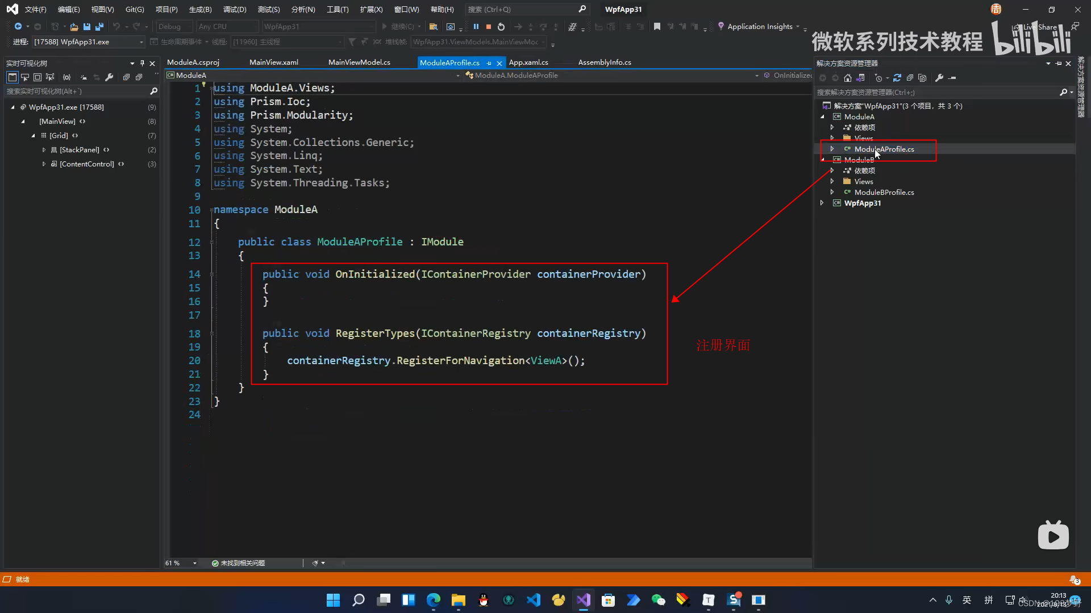Viewport: 1091px width, 613px height.
Task: Switch to the App.xaml.cs tab
Action: pos(528,62)
